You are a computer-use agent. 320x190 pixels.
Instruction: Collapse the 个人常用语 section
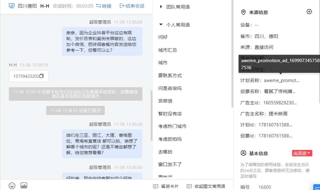point(175,25)
